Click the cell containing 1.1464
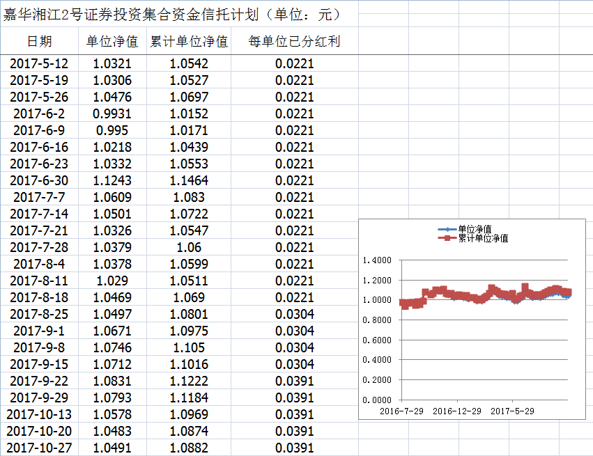 (189, 180)
